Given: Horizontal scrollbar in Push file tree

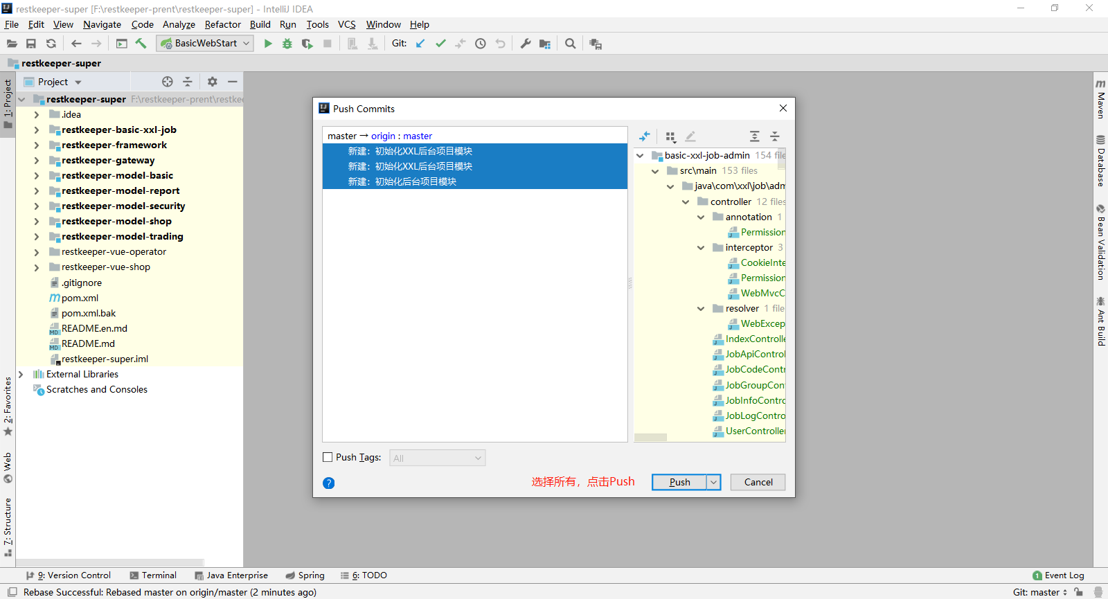Looking at the screenshot, I should click(651, 438).
